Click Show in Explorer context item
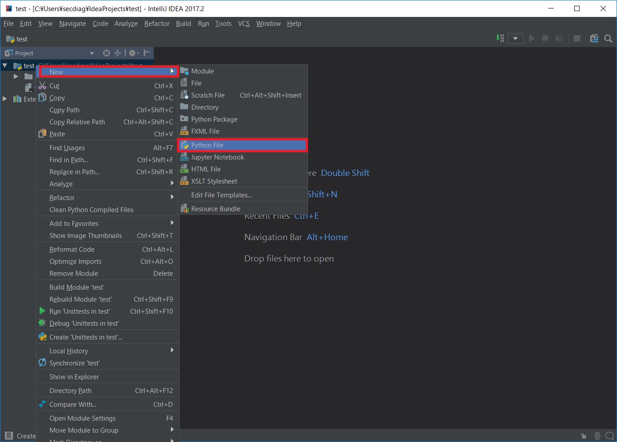Image resolution: width=617 pixels, height=442 pixels. click(x=74, y=377)
